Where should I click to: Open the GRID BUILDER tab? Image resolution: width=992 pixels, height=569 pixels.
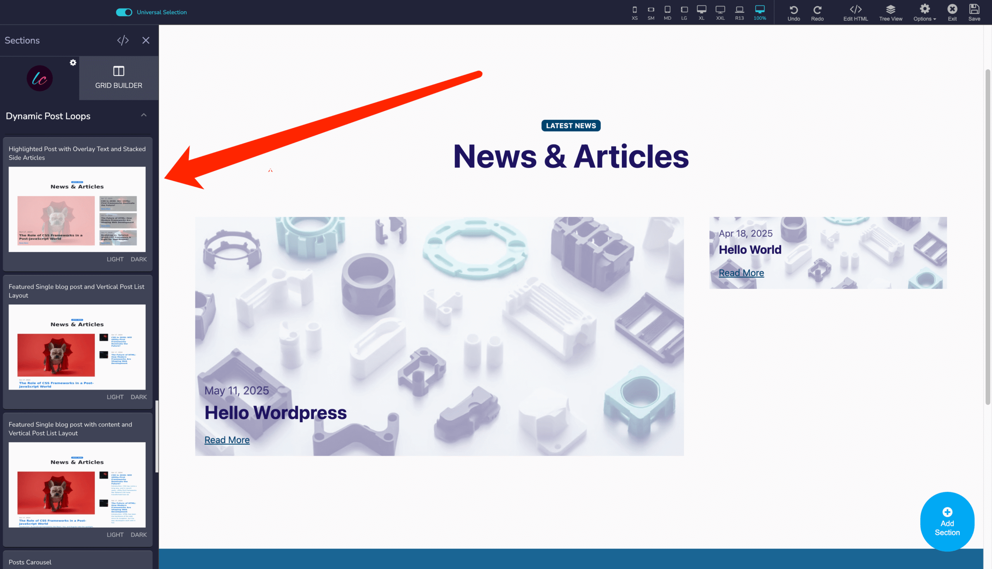[x=119, y=78]
